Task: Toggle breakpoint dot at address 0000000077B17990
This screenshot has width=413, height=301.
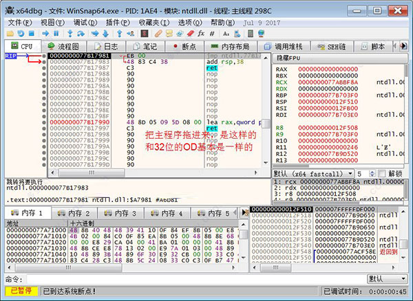Action: pyautogui.click(x=44, y=122)
